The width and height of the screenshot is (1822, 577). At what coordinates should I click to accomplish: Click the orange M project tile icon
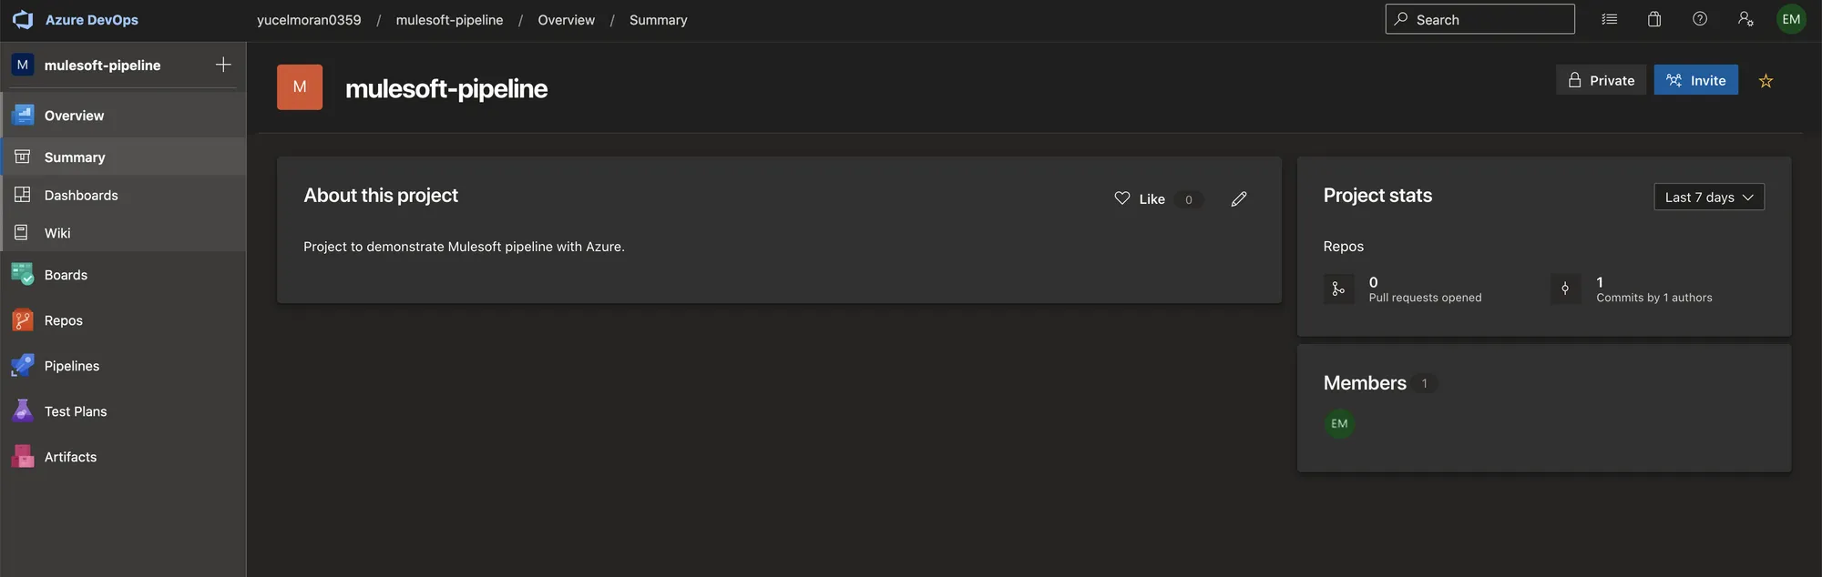300,87
